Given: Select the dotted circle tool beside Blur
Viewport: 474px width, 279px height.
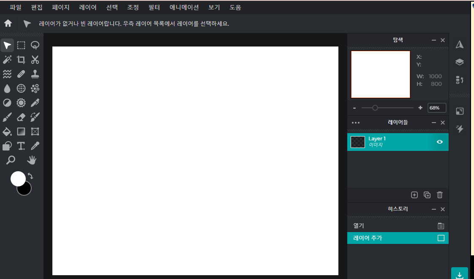Looking at the screenshot, I should 21,88.
